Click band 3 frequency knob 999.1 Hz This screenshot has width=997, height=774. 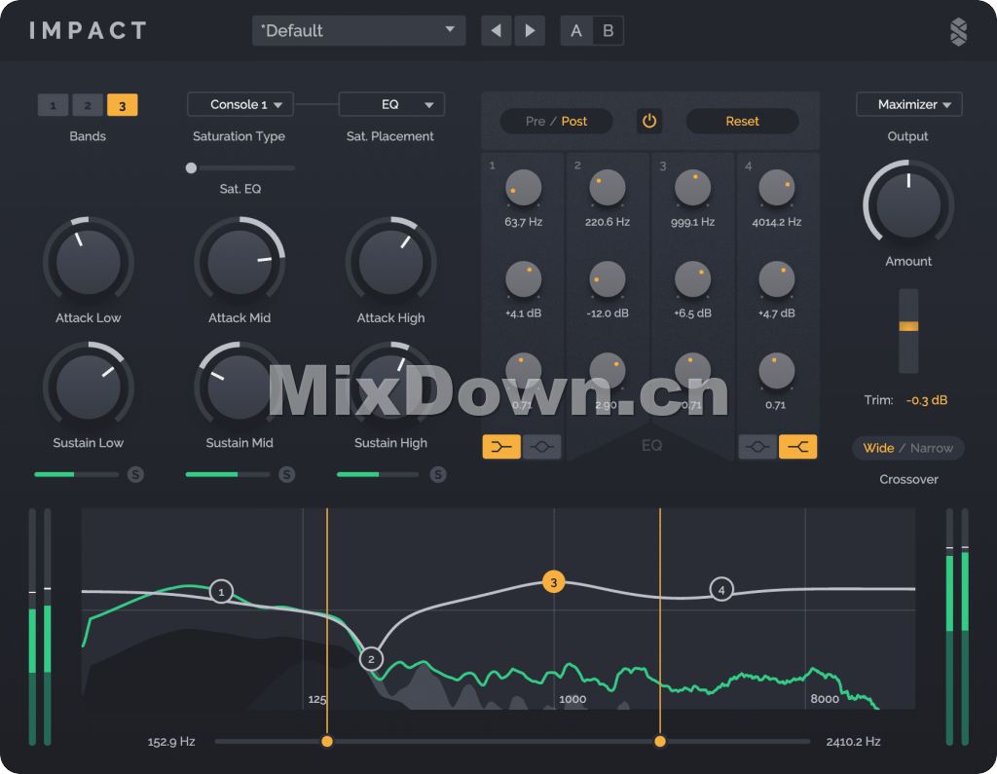point(692,188)
